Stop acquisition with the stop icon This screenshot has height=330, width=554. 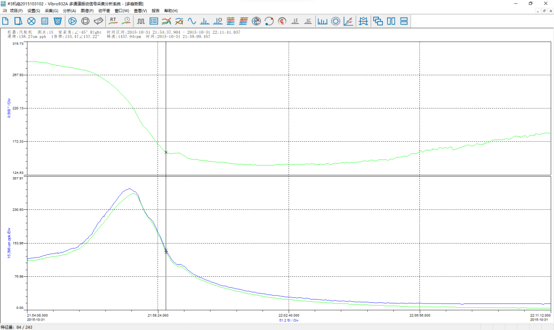[85, 21]
